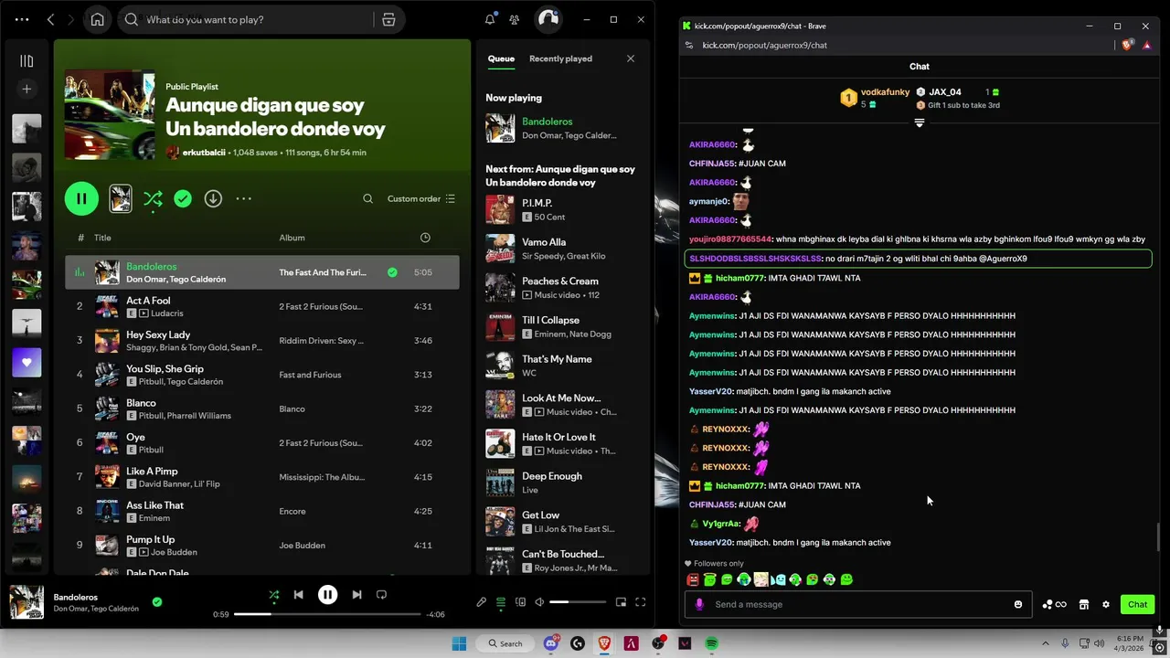
Task: Open the emoji picker in Kick chat
Action: 1018,604
